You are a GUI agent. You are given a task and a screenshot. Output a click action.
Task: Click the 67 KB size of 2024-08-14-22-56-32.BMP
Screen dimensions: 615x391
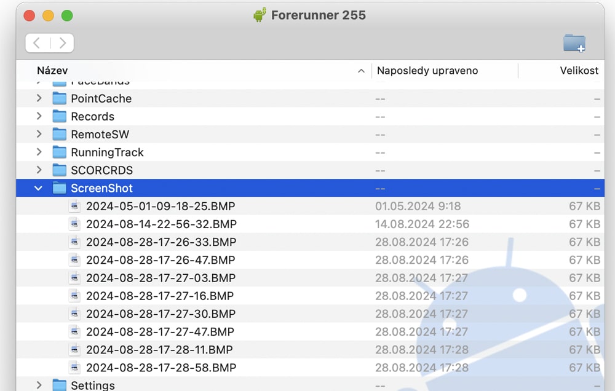click(584, 224)
